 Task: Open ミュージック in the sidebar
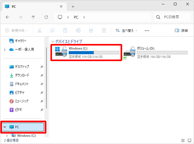[19, 101]
